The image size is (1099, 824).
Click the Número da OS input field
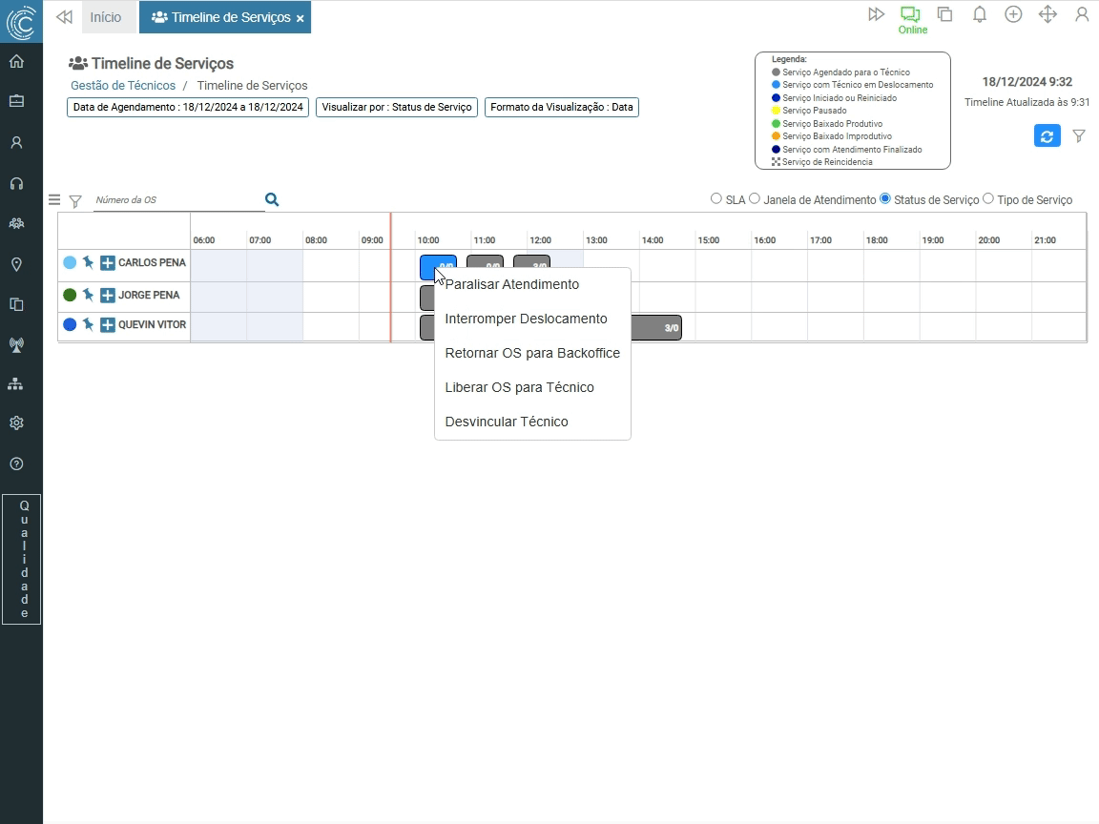click(177, 200)
